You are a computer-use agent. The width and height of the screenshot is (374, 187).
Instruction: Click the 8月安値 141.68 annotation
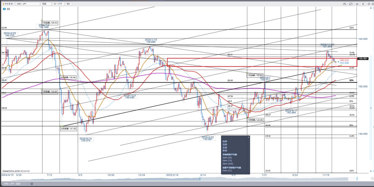pyautogui.click(x=68, y=129)
